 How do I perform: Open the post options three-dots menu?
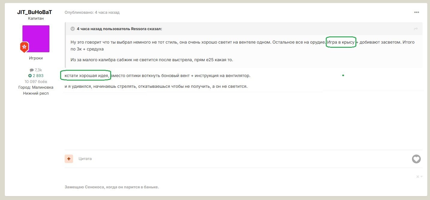416,12
